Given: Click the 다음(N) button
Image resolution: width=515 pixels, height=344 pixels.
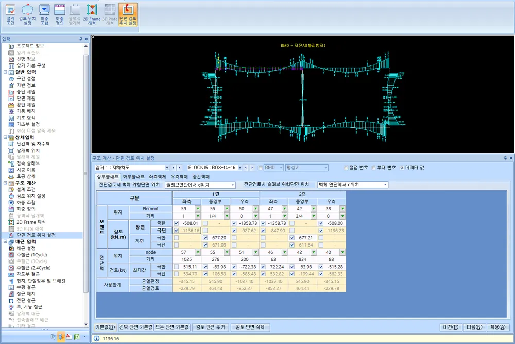Looking at the screenshot, I should [x=474, y=327].
